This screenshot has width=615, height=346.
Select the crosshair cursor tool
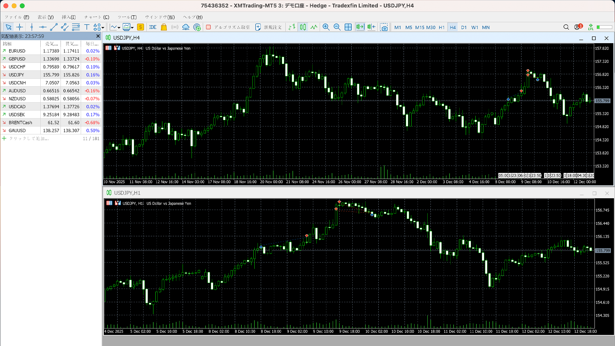click(20, 27)
